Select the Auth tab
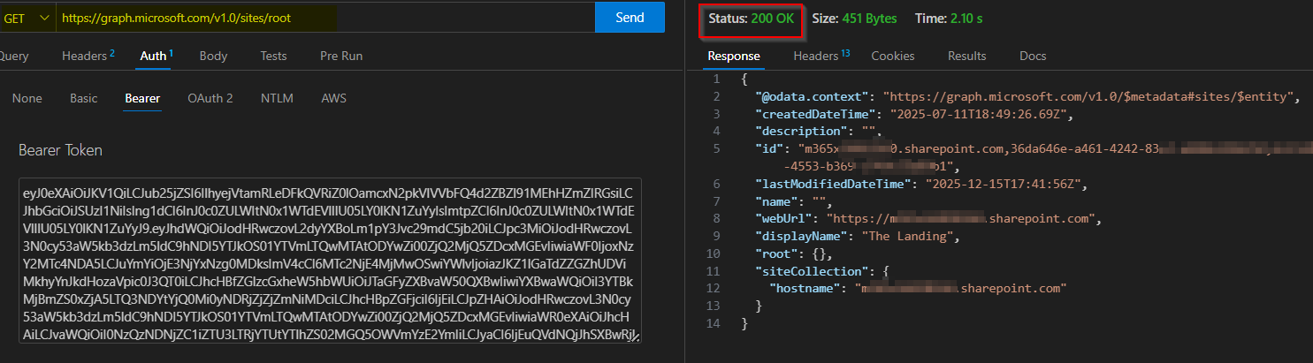The width and height of the screenshot is (1313, 363). click(x=156, y=56)
